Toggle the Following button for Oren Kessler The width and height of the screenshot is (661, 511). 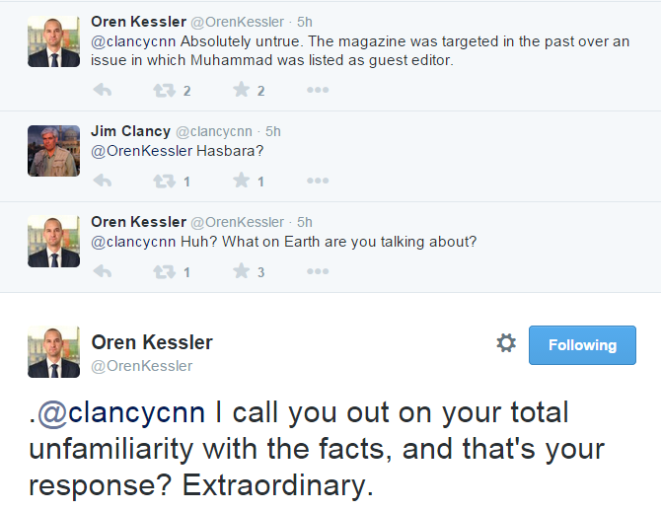click(582, 345)
